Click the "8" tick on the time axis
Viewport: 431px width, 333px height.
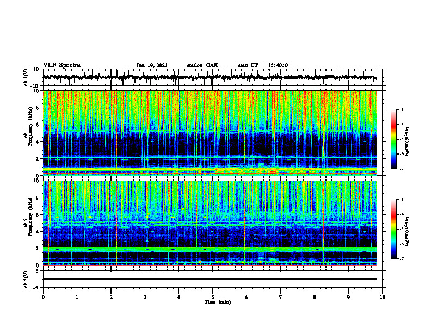[315, 297]
